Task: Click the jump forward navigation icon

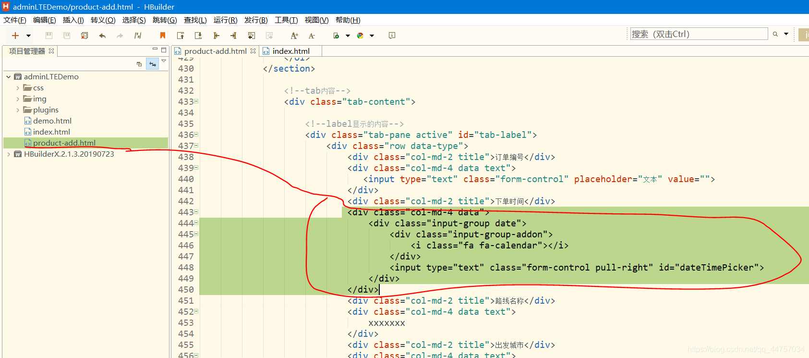Action: 234,36
